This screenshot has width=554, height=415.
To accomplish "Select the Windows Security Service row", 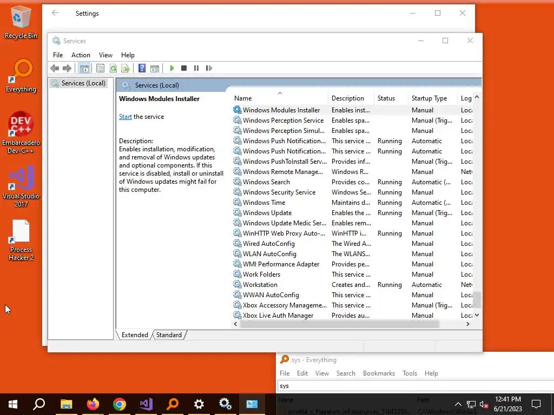I will pos(353,192).
